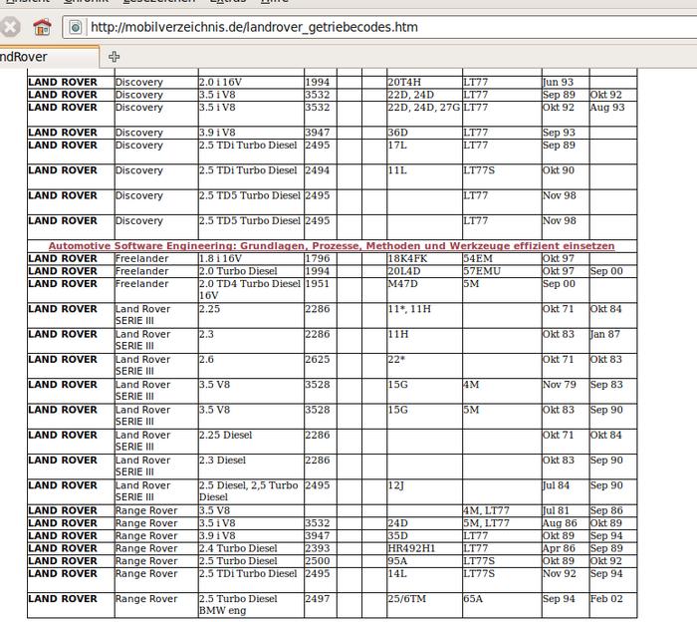Click 'Freelander' in the 1.8 i 16V row
The image size is (697, 622).
click(x=141, y=258)
